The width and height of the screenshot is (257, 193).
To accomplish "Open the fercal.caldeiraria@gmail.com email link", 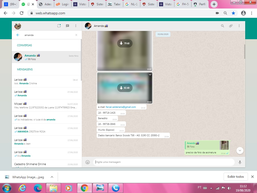I will (x=121, y=107).
